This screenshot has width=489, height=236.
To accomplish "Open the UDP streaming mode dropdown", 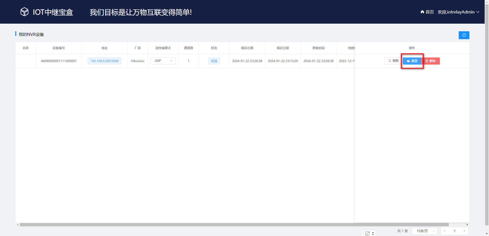I will coord(163,61).
